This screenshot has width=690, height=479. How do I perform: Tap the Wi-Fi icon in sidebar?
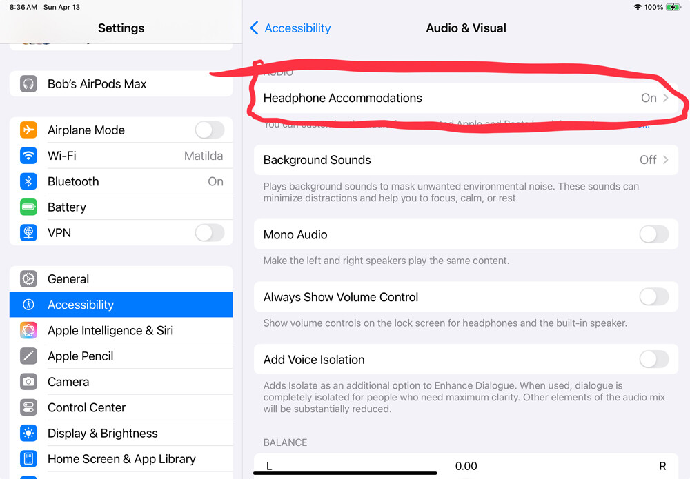28,156
